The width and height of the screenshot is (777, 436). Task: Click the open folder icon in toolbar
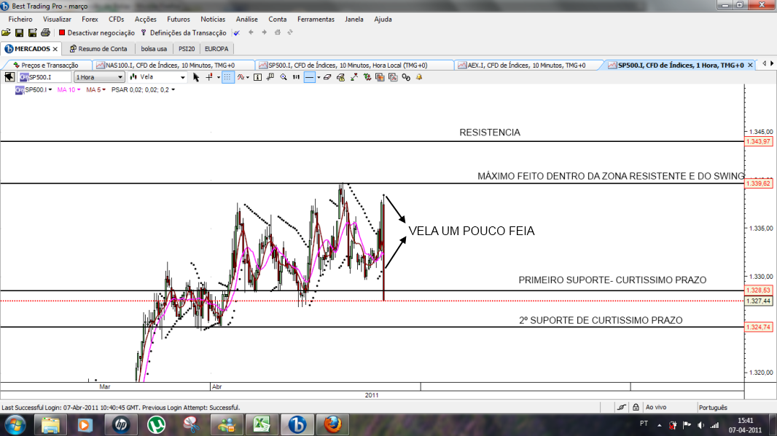tap(7, 33)
